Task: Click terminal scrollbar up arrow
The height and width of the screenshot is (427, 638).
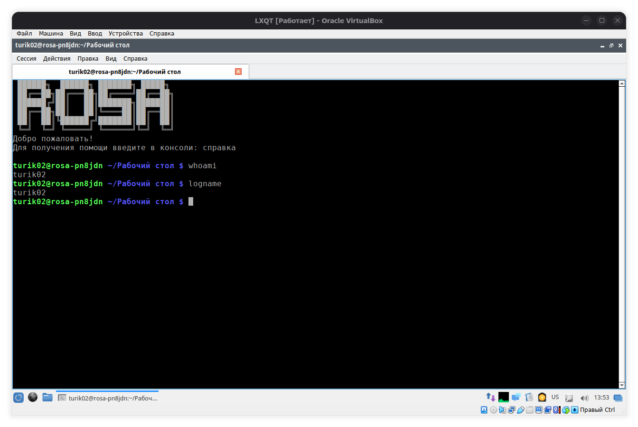Action: tap(622, 83)
